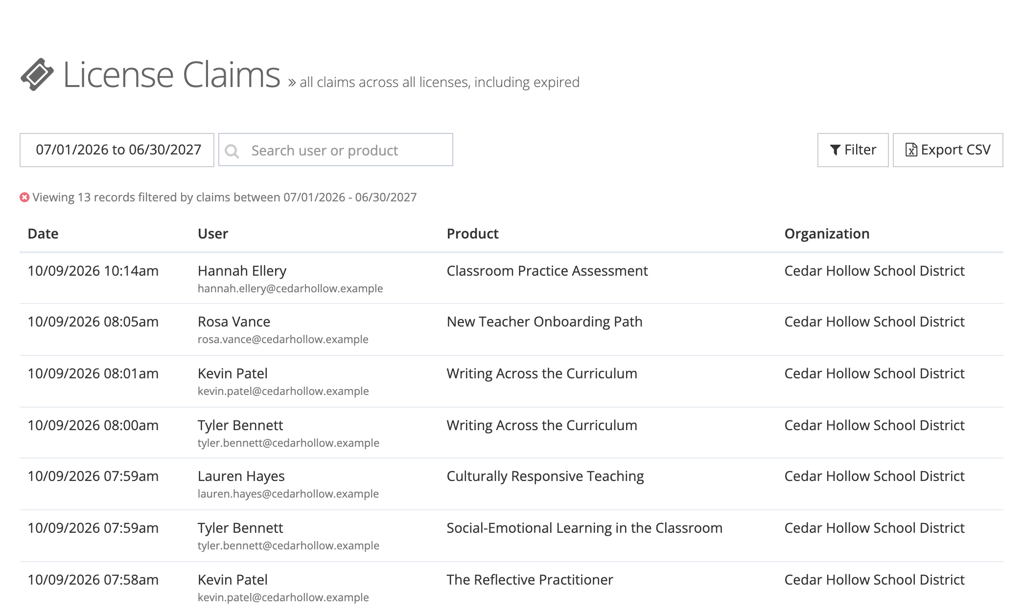The width and height of the screenshot is (1023, 611).
Task: Click the User column header
Action: [213, 234]
